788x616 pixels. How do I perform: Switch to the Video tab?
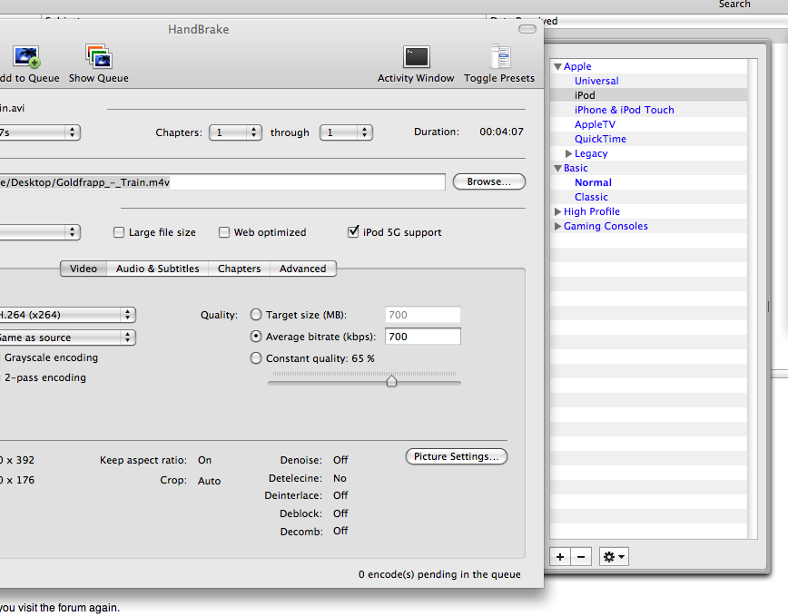click(84, 269)
